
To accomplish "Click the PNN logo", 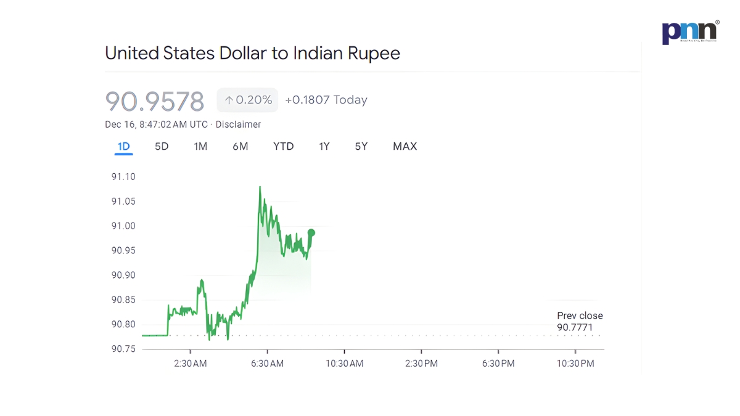I will [690, 32].
